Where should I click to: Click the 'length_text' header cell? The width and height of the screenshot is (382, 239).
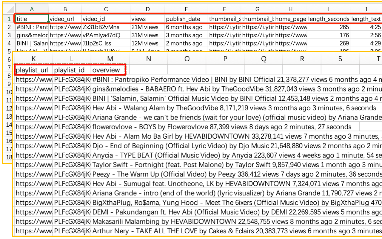(x=366, y=19)
